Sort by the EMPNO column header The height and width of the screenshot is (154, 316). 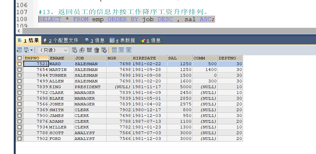36,58
